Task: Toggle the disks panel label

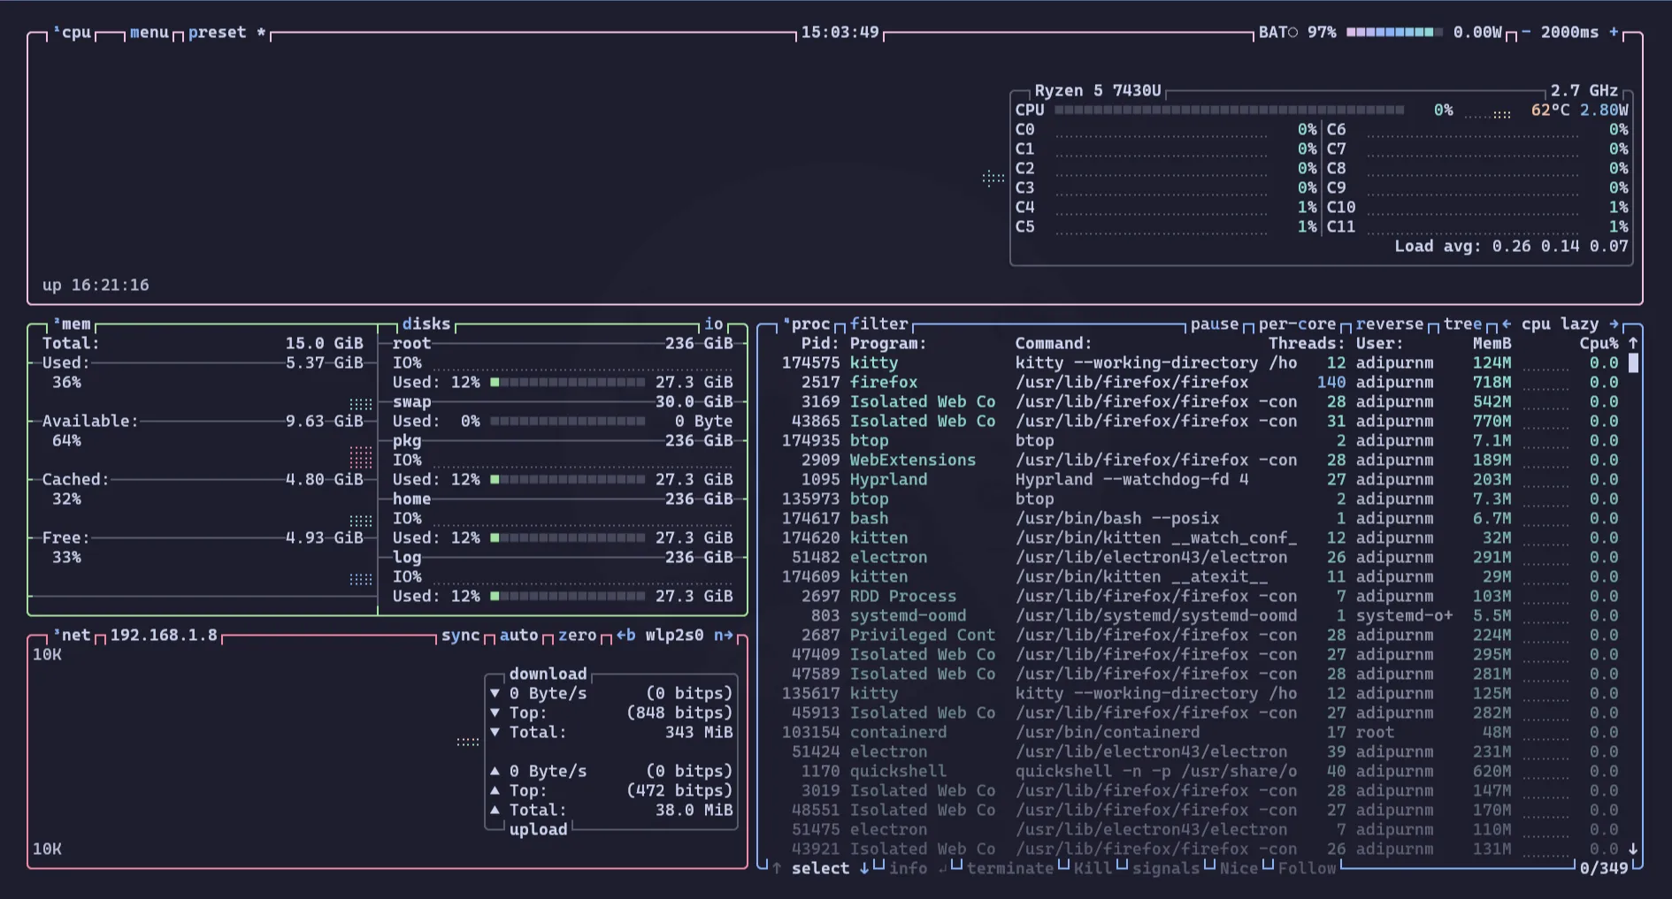Action: (x=426, y=324)
